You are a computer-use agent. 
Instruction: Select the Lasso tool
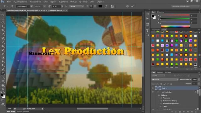point(3,23)
